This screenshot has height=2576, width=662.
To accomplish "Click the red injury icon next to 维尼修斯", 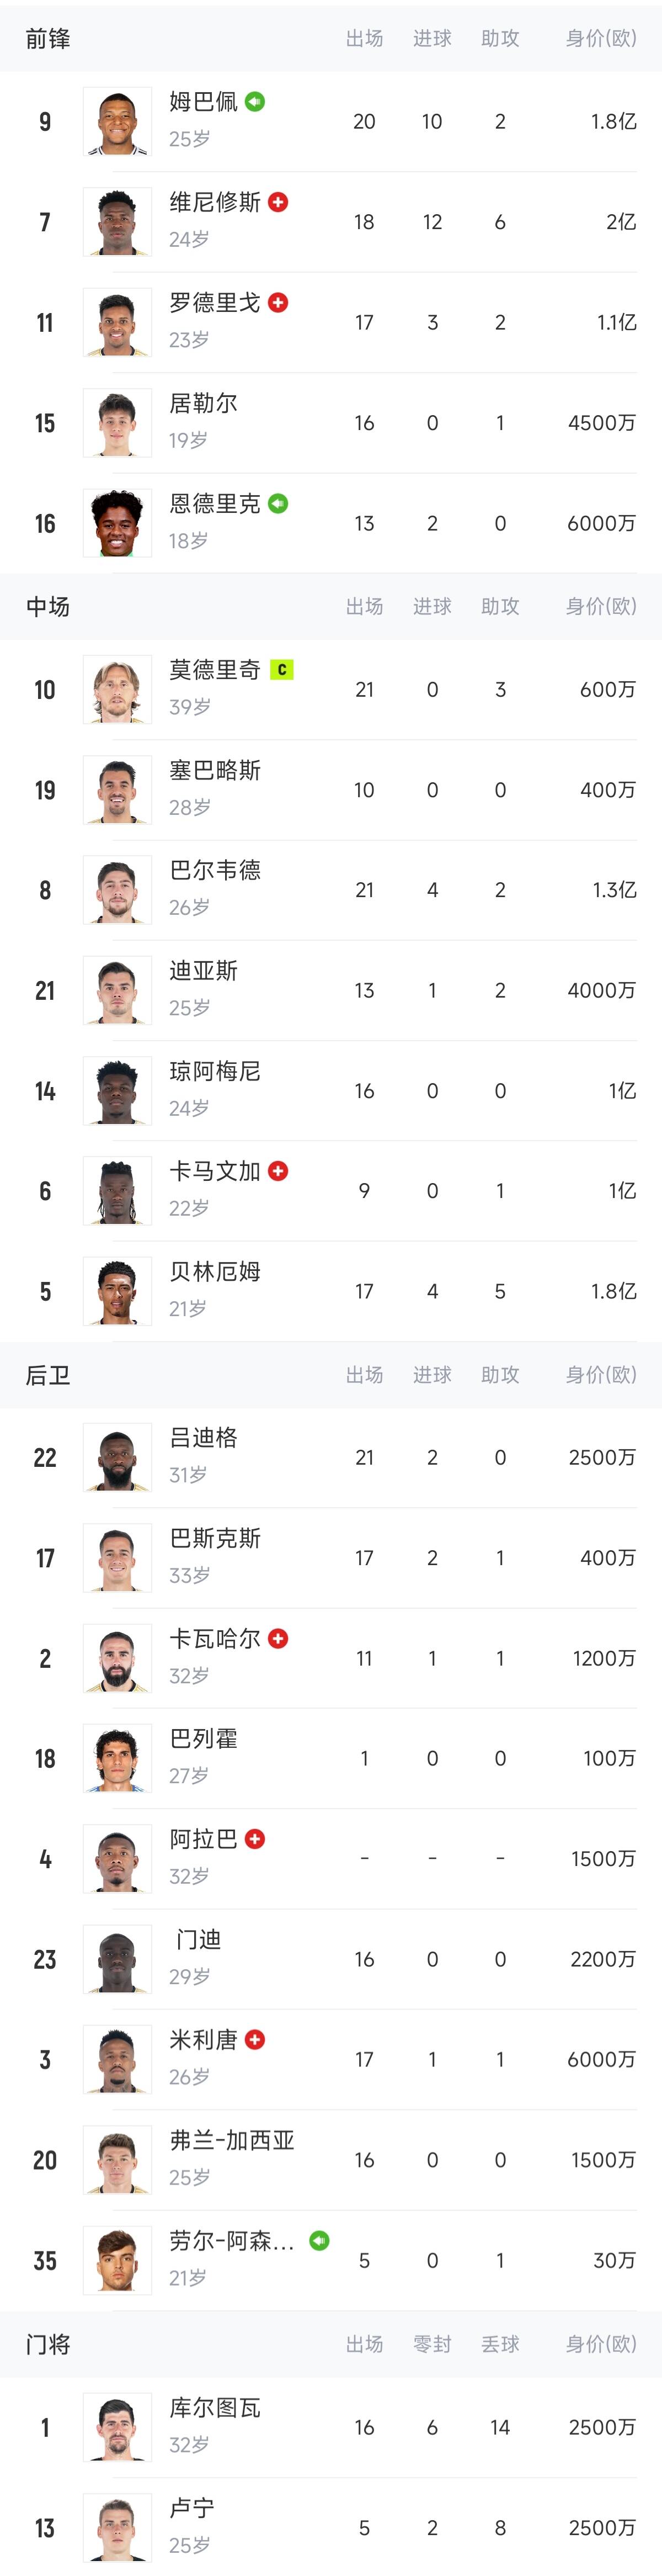I will (x=278, y=202).
